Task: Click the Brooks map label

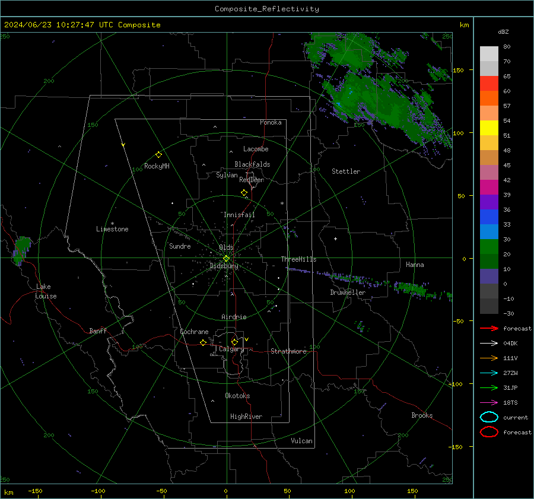Action: coord(422,415)
